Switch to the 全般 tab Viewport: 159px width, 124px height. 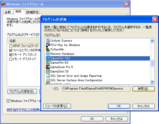click(8, 12)
